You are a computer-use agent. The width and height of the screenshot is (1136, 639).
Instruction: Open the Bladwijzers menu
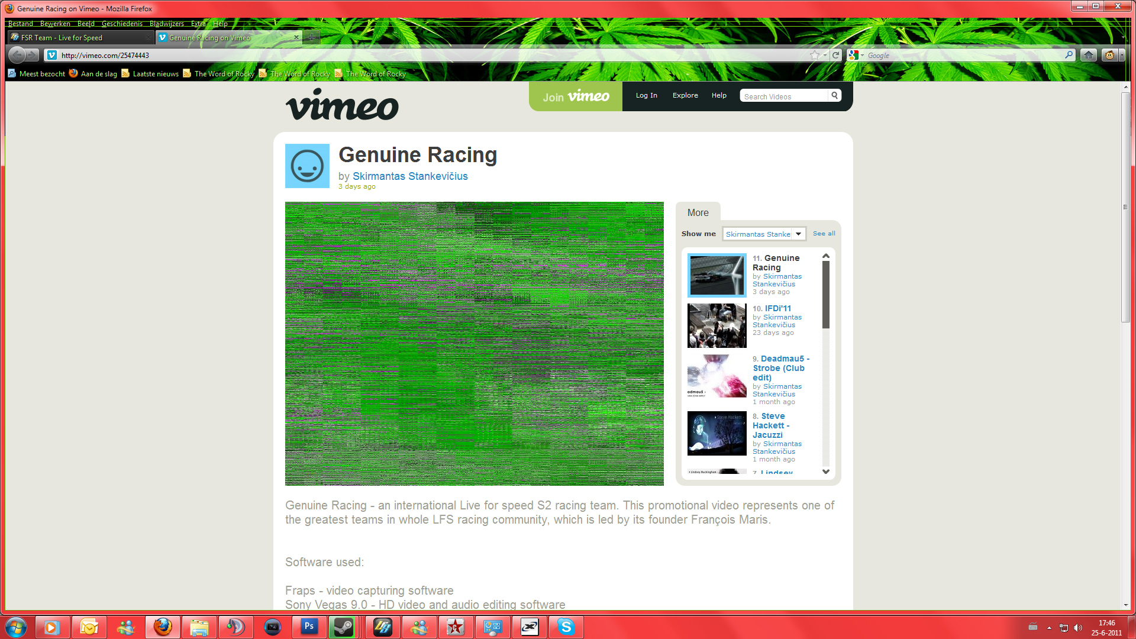tap(166, 24)
